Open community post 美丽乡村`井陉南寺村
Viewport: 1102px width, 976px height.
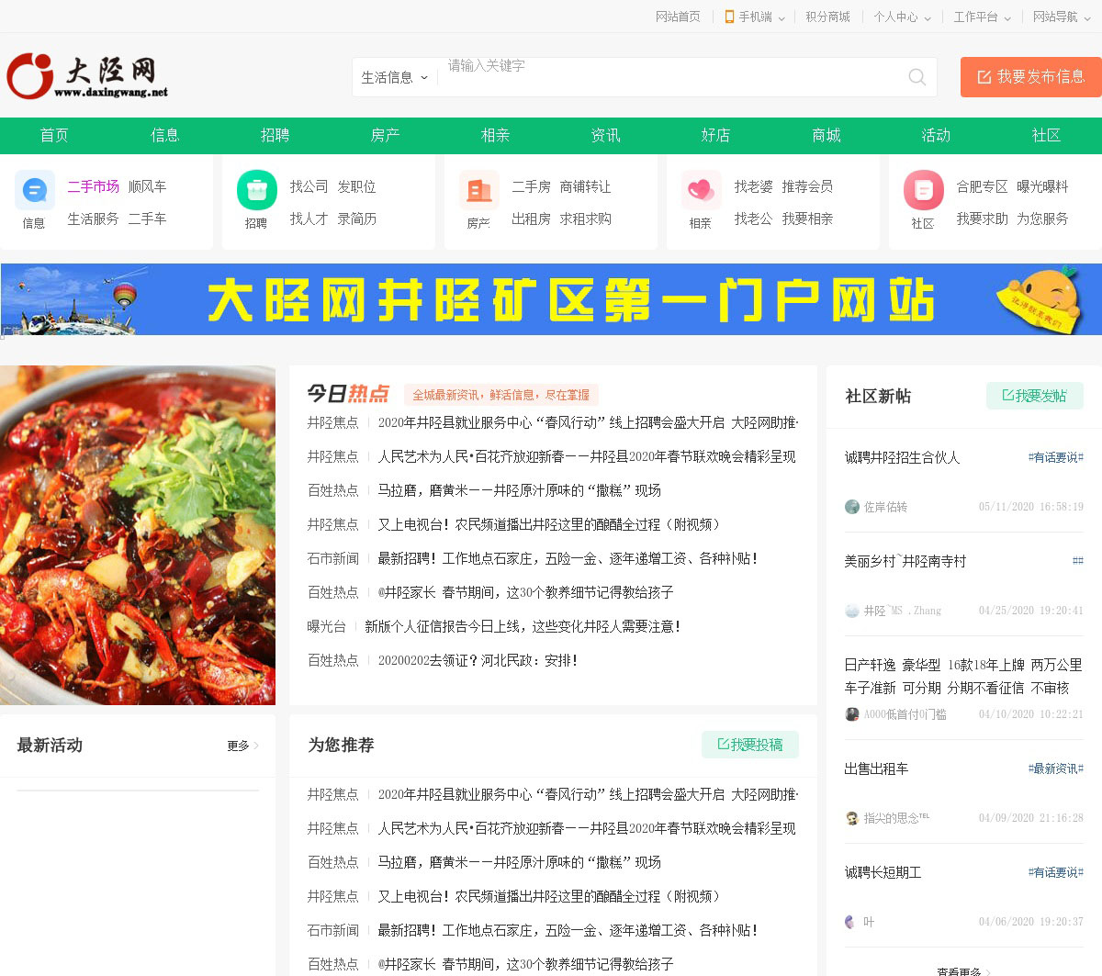[x=905, y=561]
